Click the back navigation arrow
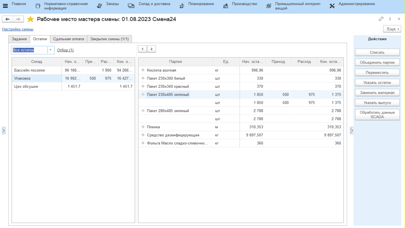This screenshot has height=228, width=405. pyautogui.click(x=7, y=19)
